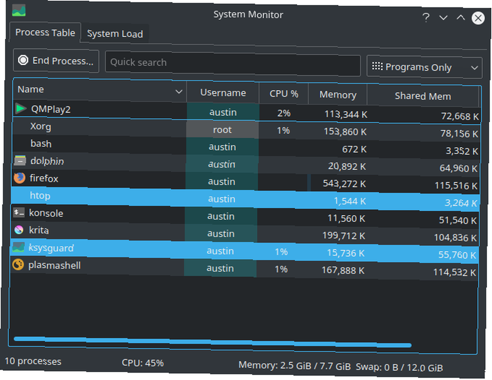Sort by the CPU % column header
The height and width of the screenshot is (380, 492).
[x=284, y=94]
